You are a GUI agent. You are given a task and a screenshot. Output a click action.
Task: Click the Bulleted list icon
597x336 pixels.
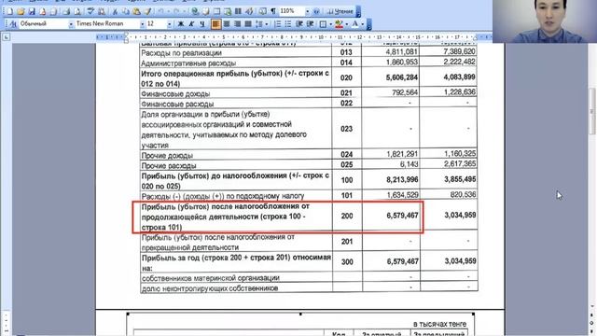tap(288, 24)
